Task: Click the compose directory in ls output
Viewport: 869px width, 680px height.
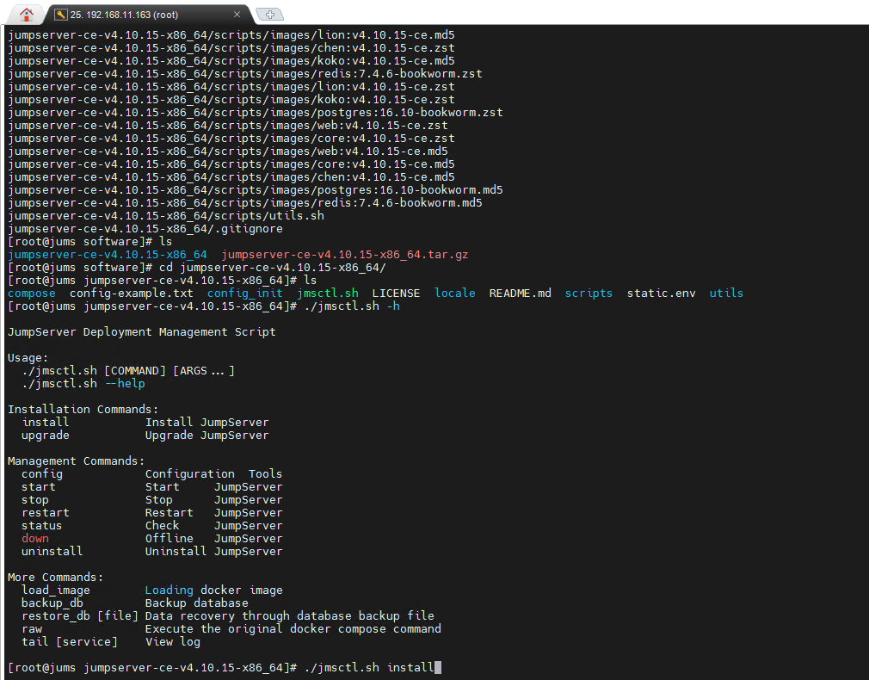Action: point(32,294)
